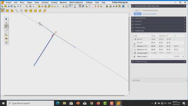The height and width of the screenshot is (106, 188).
Task: Click the DX row in guide table
Action: [159, 39]
